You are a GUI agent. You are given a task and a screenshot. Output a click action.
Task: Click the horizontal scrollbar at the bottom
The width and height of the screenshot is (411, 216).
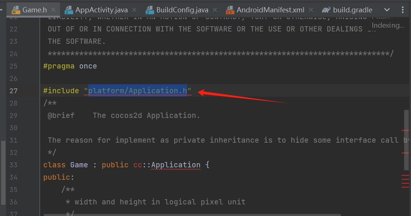click(192, 215)
